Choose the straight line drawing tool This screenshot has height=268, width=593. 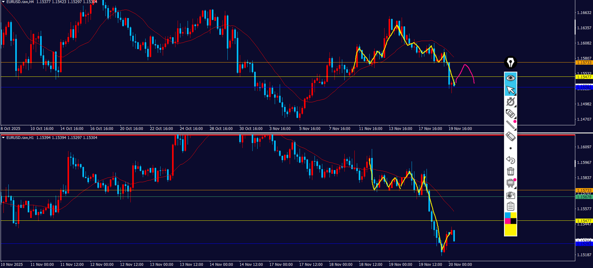click(x=510, y=125)
